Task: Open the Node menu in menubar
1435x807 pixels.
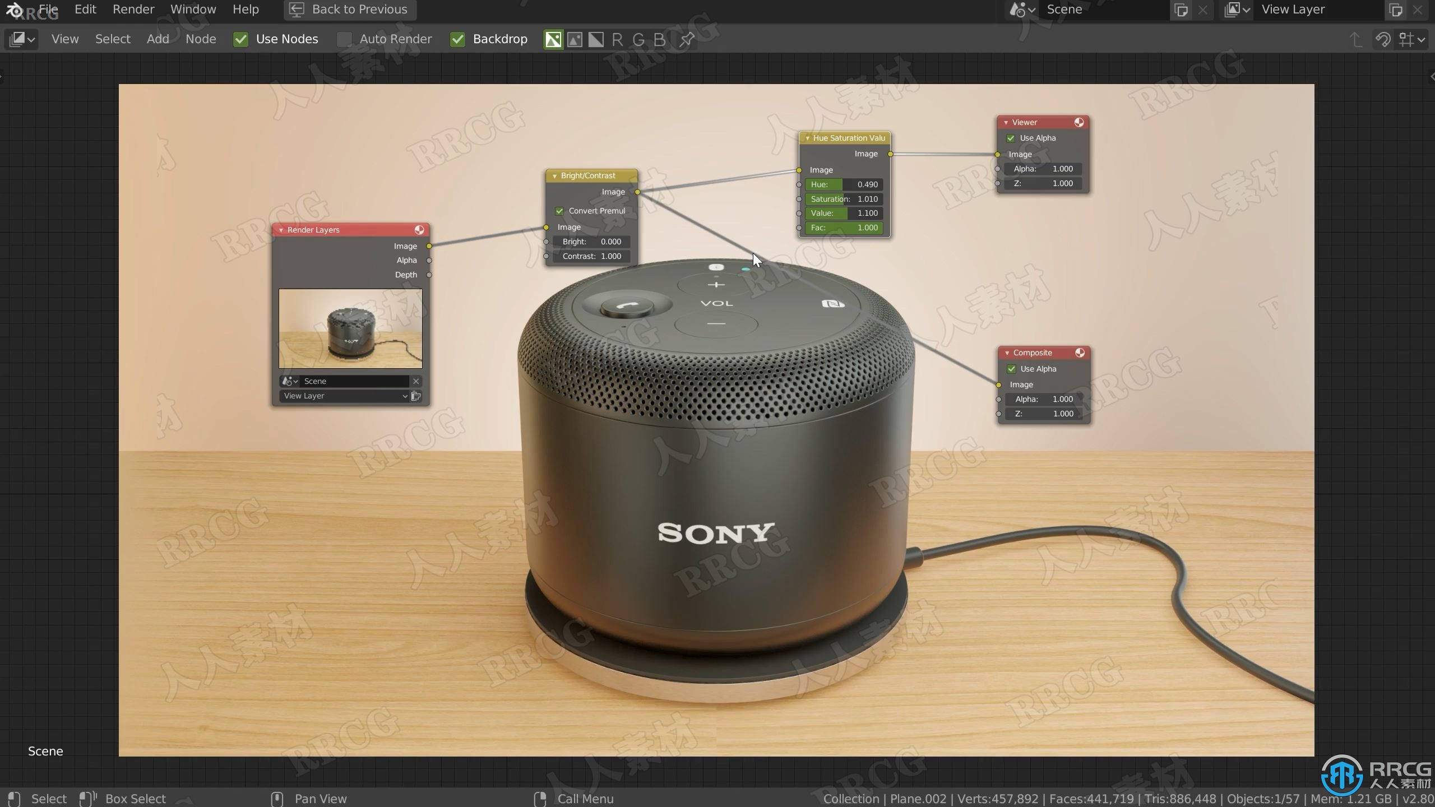Action: (x=201, y=39)
